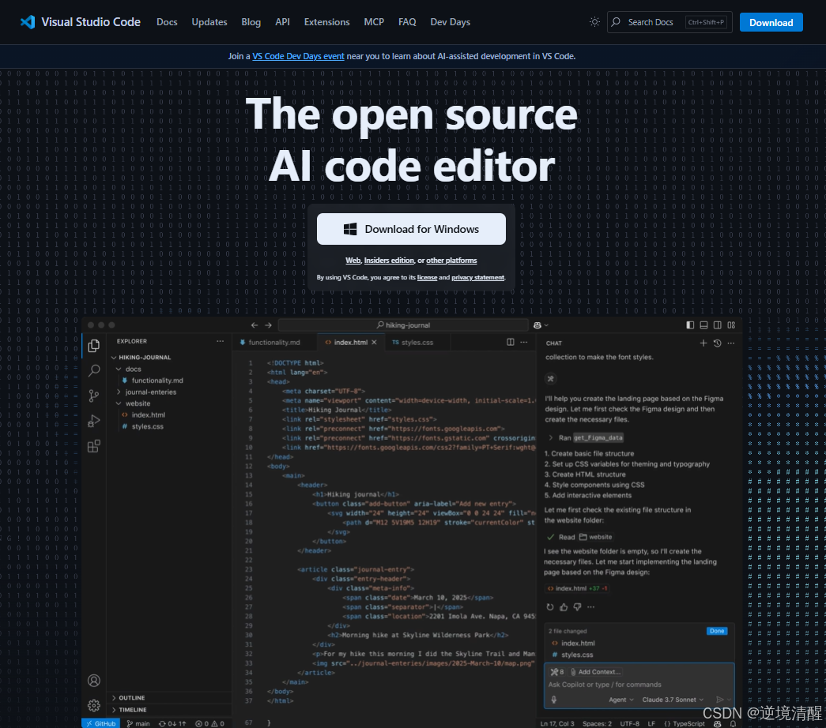Open chat history icon
Viewport: 826px width, 728px height.
click(x=717, y=343)
